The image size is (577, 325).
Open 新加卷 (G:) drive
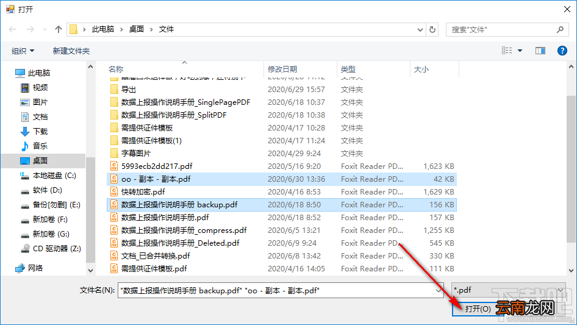coord(45,234)
